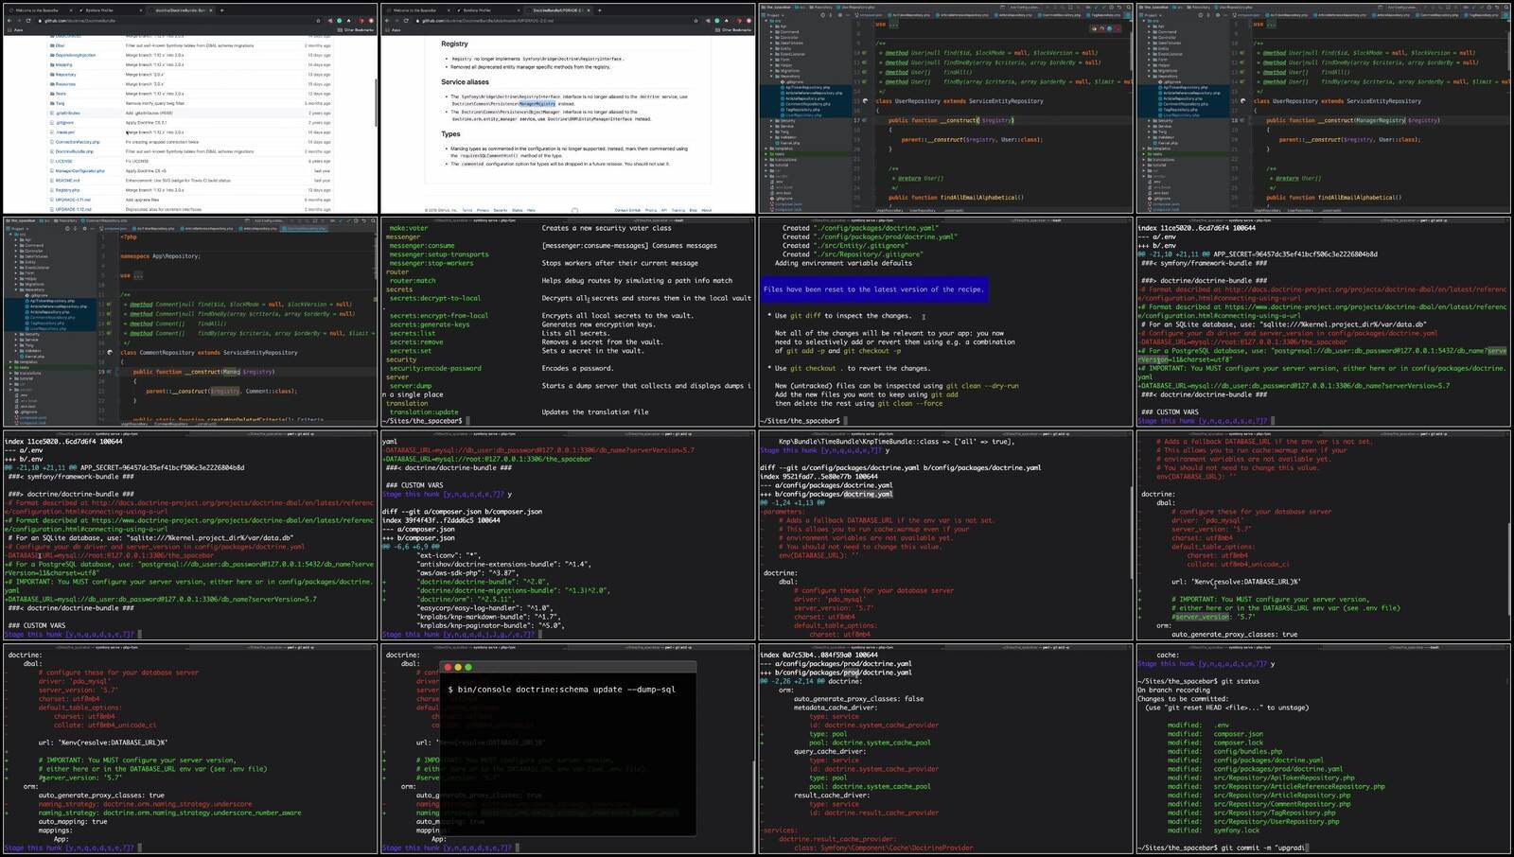The width and height of the screenshot is (1514, 857).
Task: Open Project view dropdown in CommentRepository PhpStorm
Action: click(x=17, y=228)
